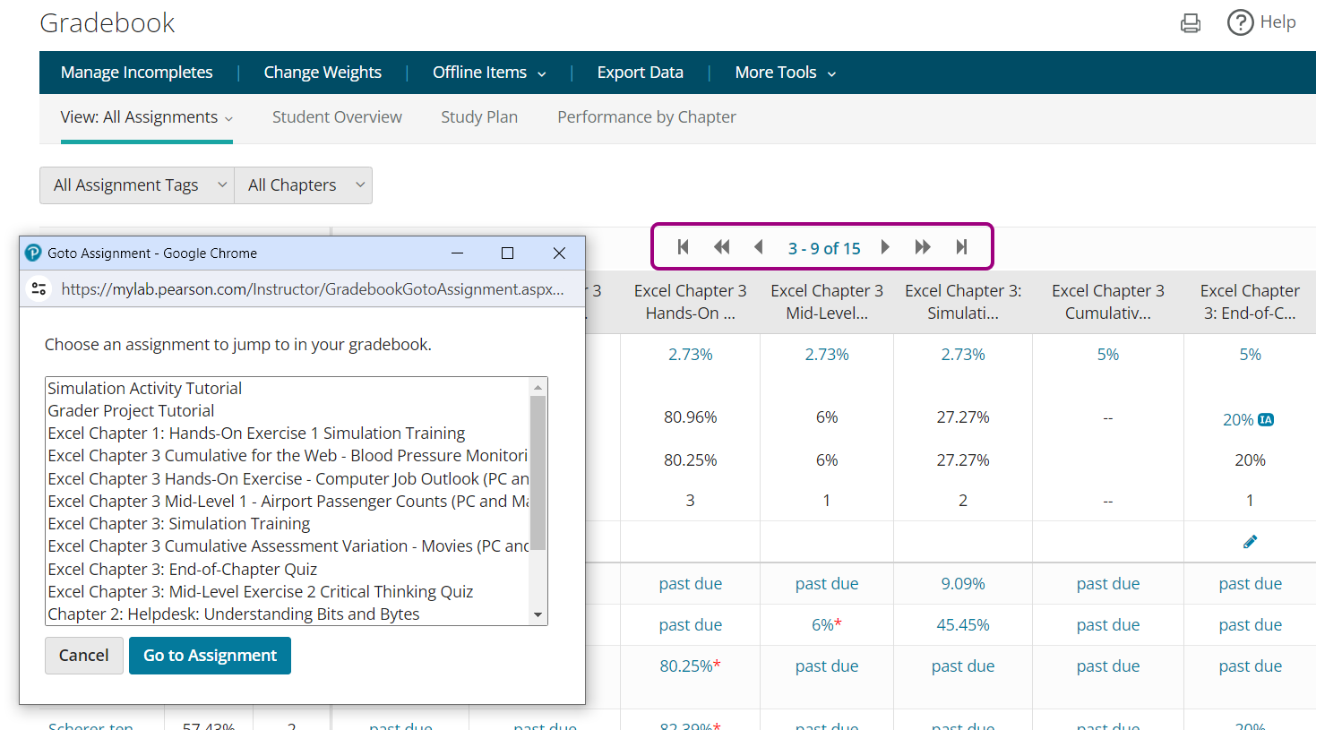Open 80.25%* score in Hands-On column
Screen dimensions: 1342x730
pos(691,666)
